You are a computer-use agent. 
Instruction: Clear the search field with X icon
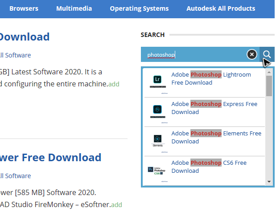252,54
